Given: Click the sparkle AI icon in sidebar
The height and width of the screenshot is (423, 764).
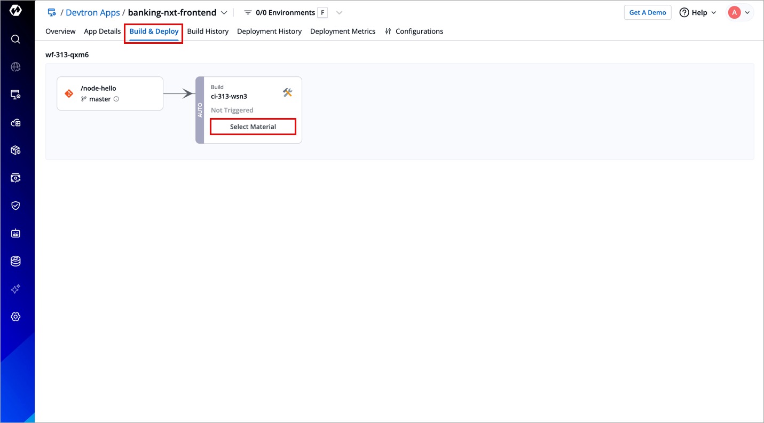Looking at the screenshot, I should [15, 289].
